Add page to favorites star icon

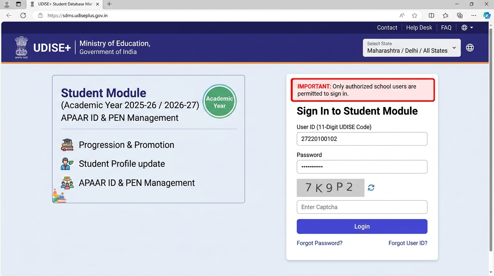415,15
